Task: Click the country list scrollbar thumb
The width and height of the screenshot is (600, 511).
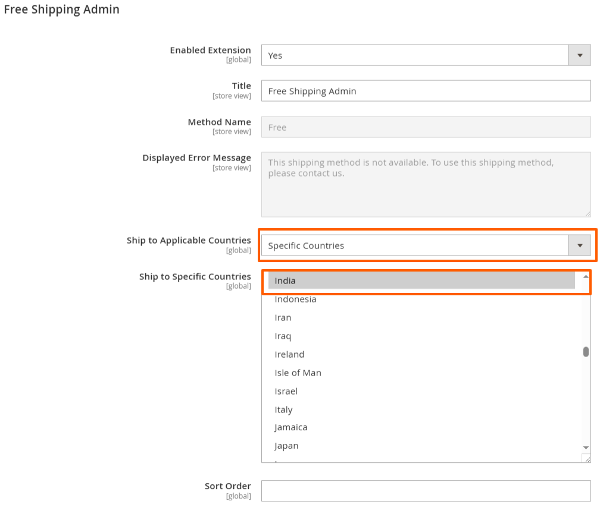Action: click(x=586, y=351)
